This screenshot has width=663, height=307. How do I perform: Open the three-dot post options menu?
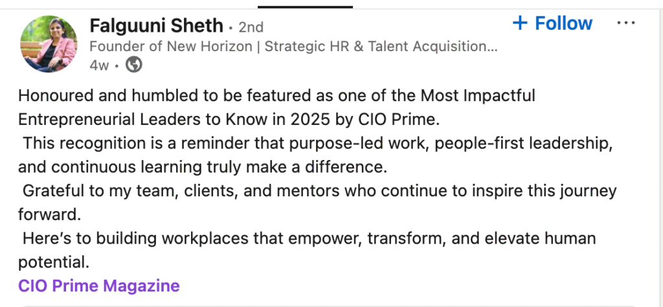pos(625,23)
